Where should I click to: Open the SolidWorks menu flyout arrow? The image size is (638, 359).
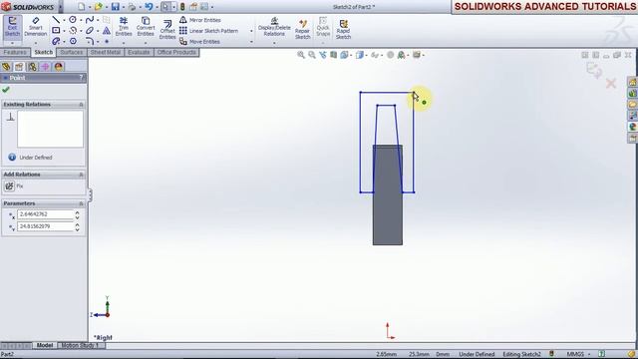(x=61, y=7)
